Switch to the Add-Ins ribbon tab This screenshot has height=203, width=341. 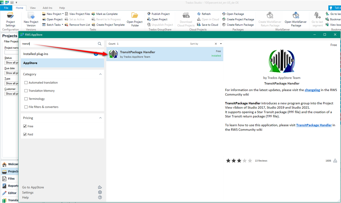[x=47, y=8]
